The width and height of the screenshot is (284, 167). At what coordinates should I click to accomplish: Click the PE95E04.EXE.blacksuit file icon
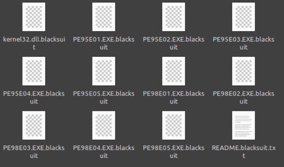click(34, 71)
